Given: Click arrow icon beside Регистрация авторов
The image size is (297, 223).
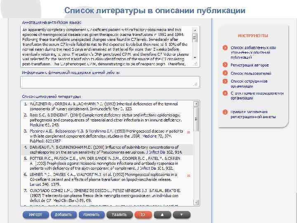Looking at the screenshot, I should pos(225,65).
